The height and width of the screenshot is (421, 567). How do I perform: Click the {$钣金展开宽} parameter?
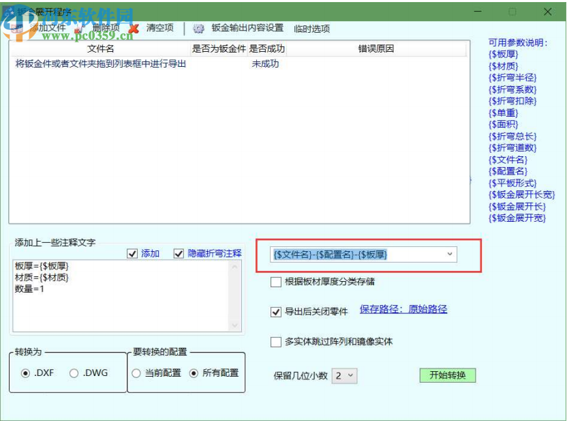coord(517,218)
